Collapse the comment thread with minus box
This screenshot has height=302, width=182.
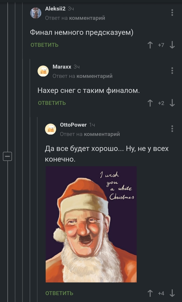pyautogui.click(x=8, y=156)
